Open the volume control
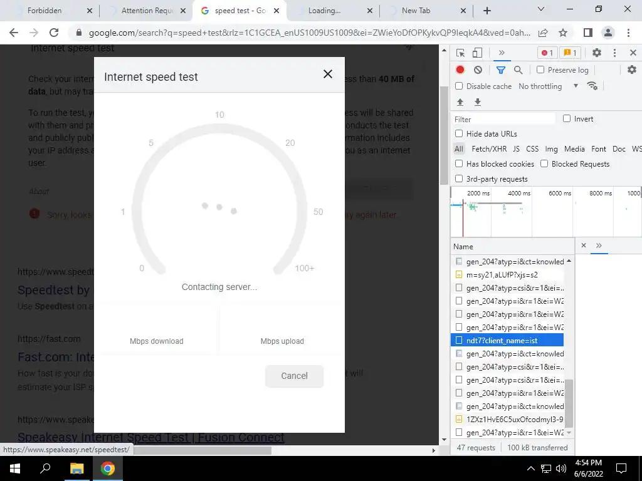Image resolution: width=642 pixels, height=481 pixels. (x=561, y=468)
